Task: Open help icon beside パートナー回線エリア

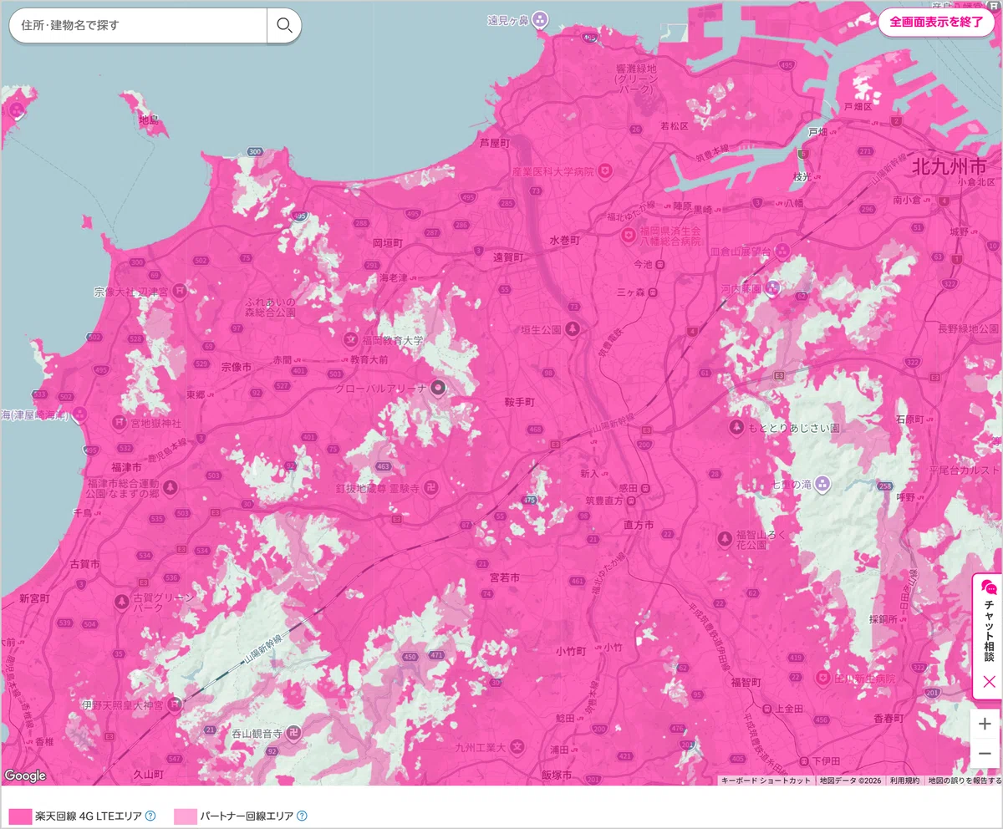Action: (302, 816)
